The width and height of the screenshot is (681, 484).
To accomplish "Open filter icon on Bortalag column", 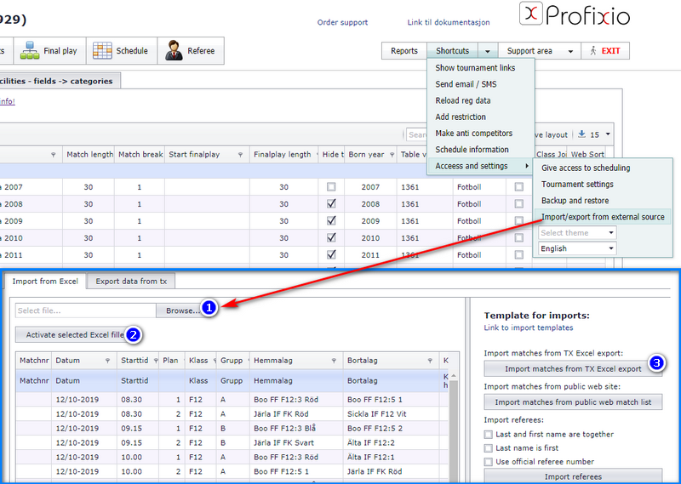I will [430, 361].
